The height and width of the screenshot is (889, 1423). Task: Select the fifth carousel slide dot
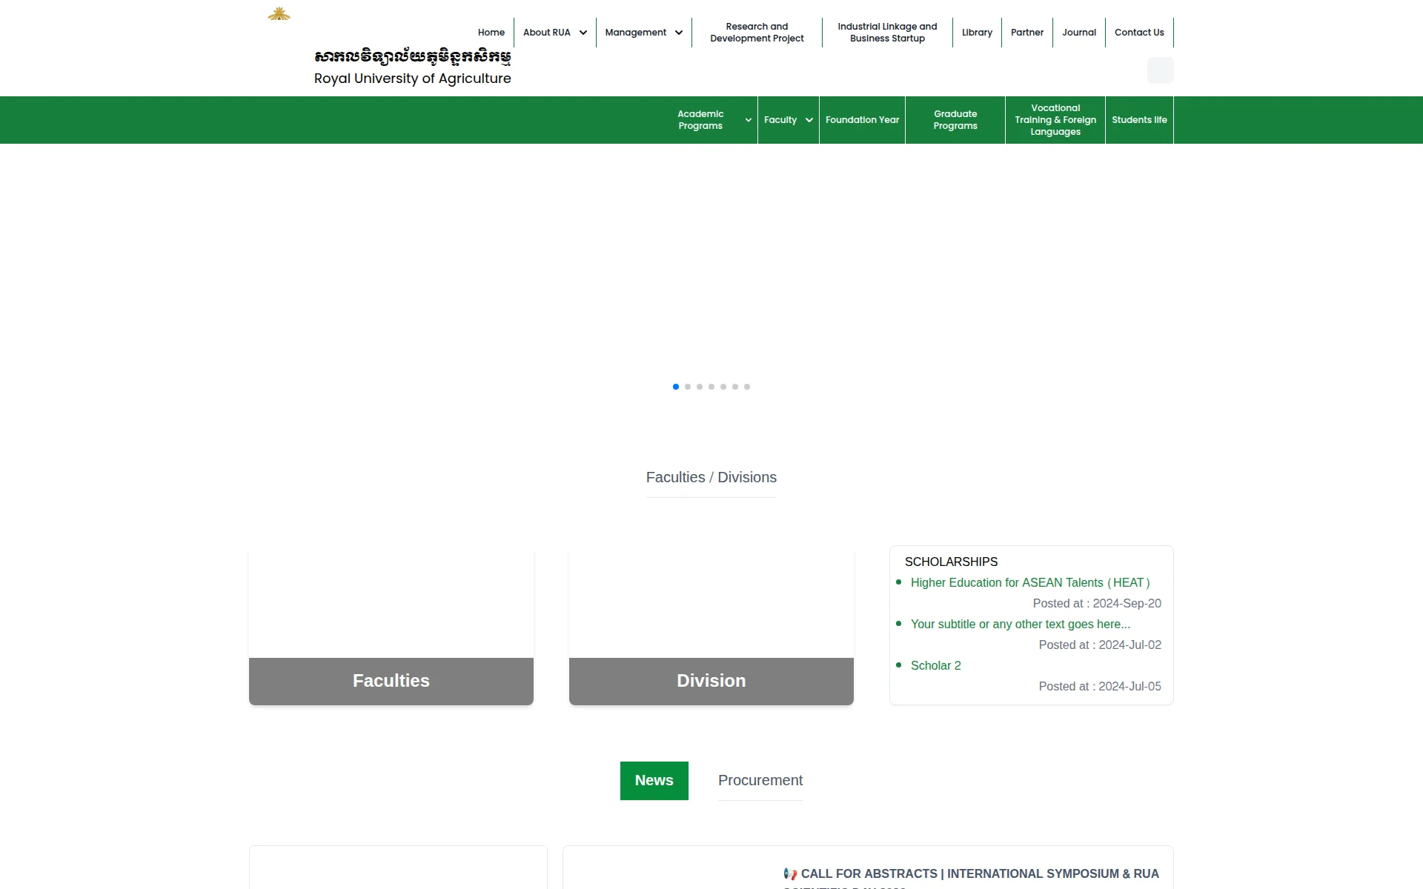[x=723, y=387]
